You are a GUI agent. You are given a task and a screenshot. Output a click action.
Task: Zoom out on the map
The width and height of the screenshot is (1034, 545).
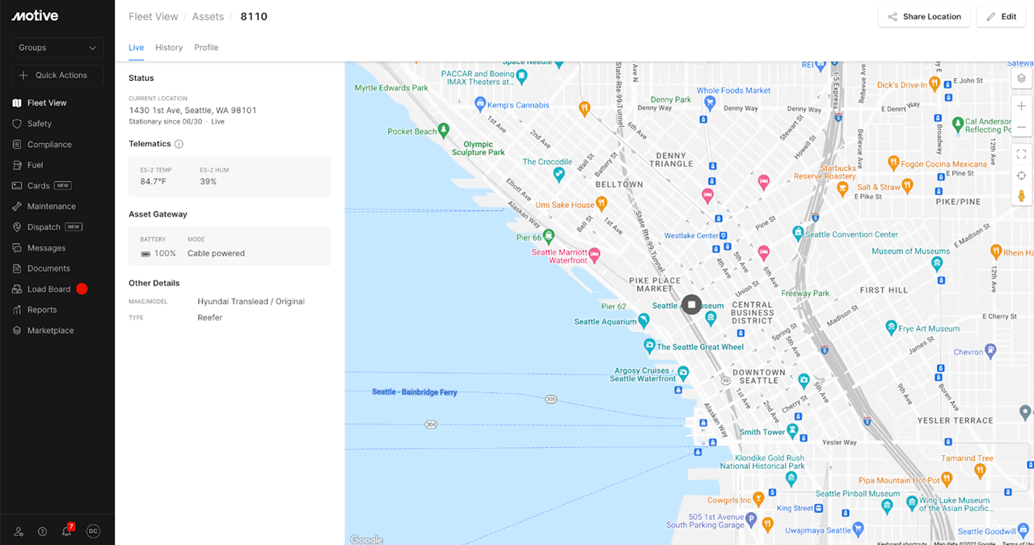coord(1021,127)
